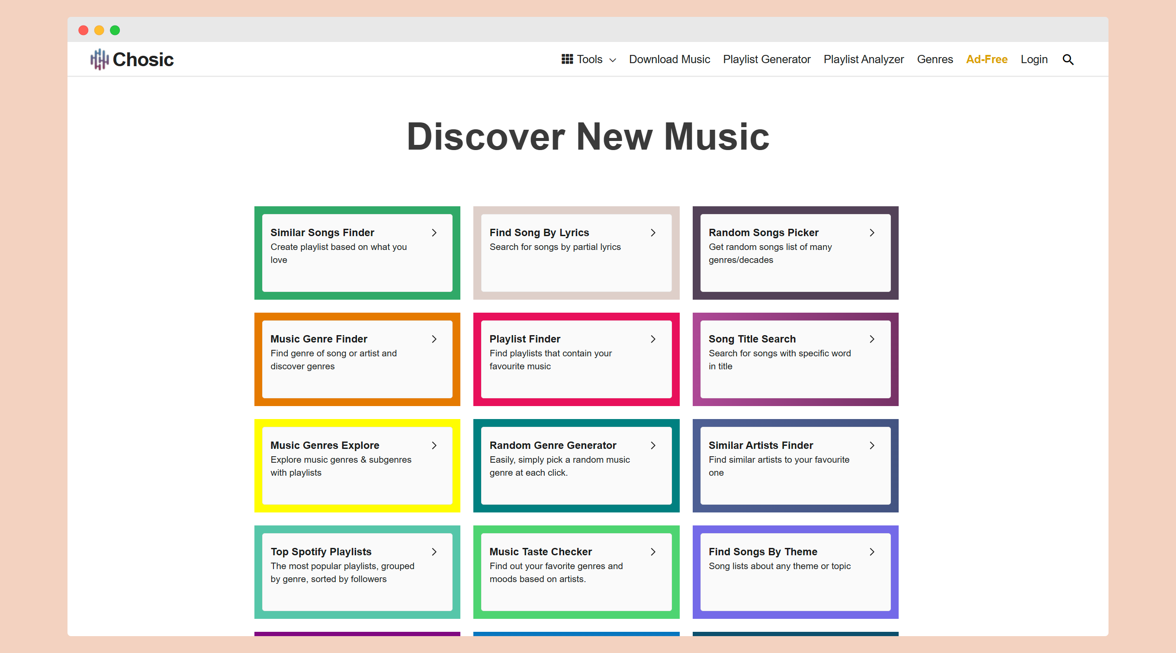Click 'Explore music genres & subgenres' description
Image resolution: width=1176 pixels, height=653 pixels.
(x=341, y=466)
